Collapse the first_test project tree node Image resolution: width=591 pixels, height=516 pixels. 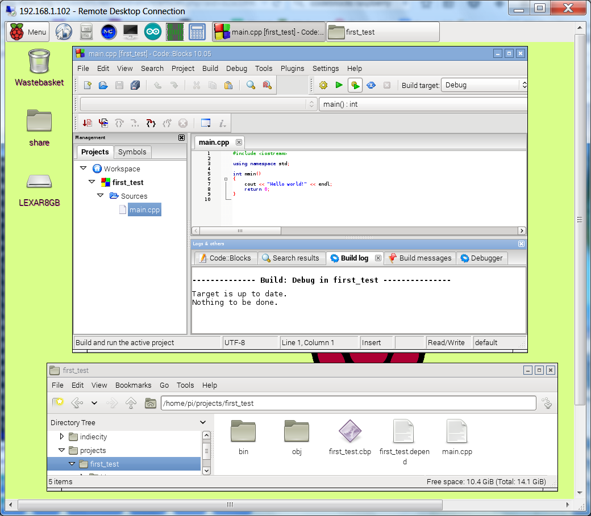pyautogui.click(x=92, y=182)
